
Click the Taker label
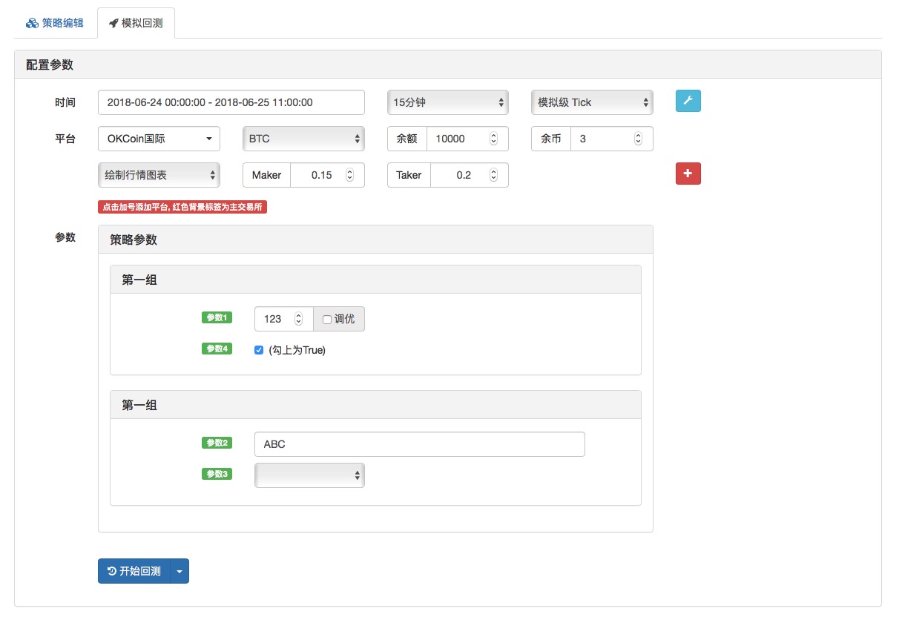click(409, 175)
